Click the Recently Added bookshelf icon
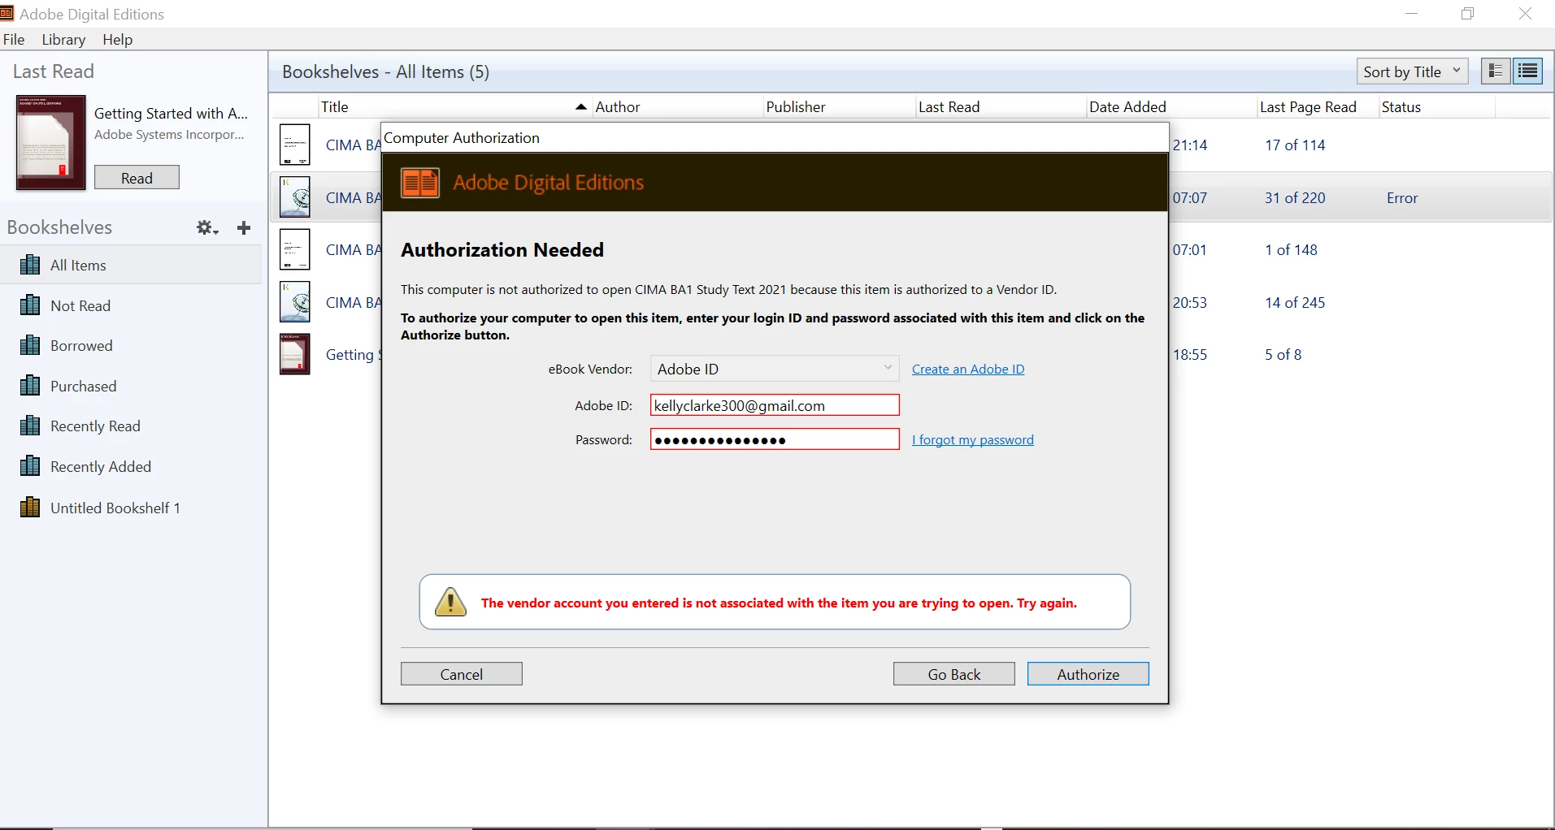This screenshot has width=1555, height=830. [30, 466]
